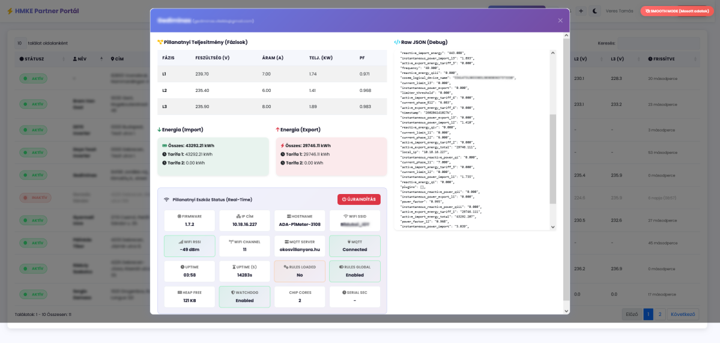720x343 pixels.
Task: Click the Következő next page button
Action: pos(682,314)
